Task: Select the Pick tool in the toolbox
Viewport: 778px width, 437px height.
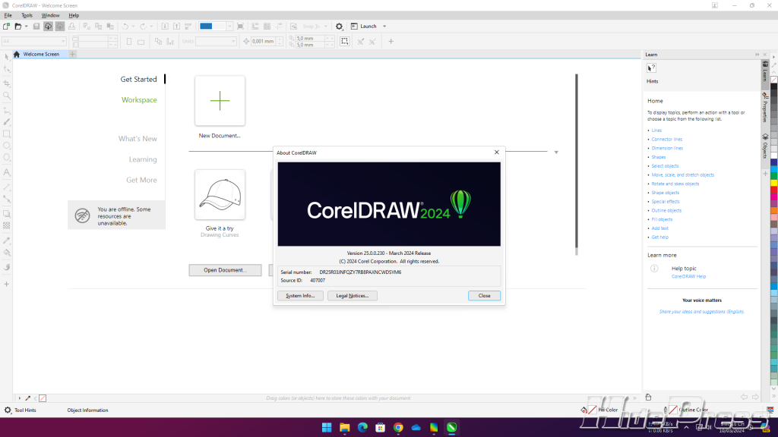Action: tap(7, 56)
